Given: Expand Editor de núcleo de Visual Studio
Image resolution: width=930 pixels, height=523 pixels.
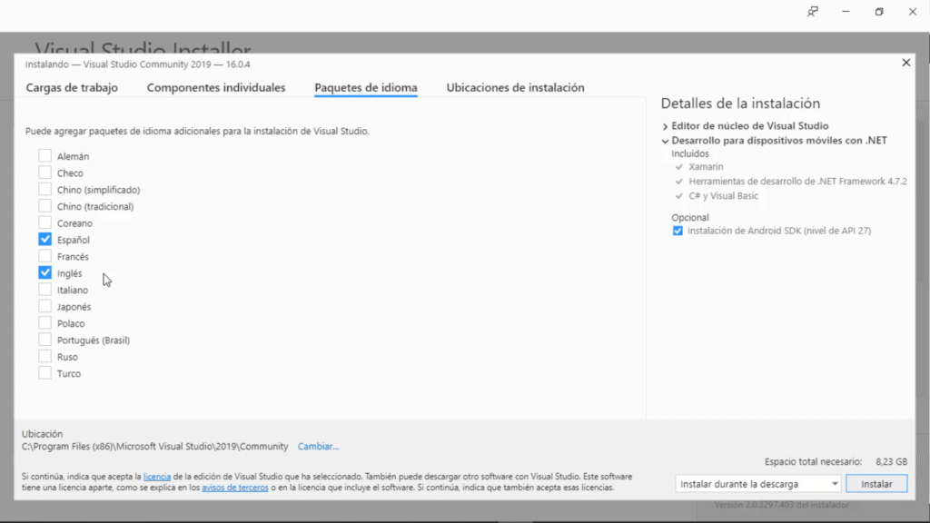Looking at the screenshot, I should coord(665,126).
